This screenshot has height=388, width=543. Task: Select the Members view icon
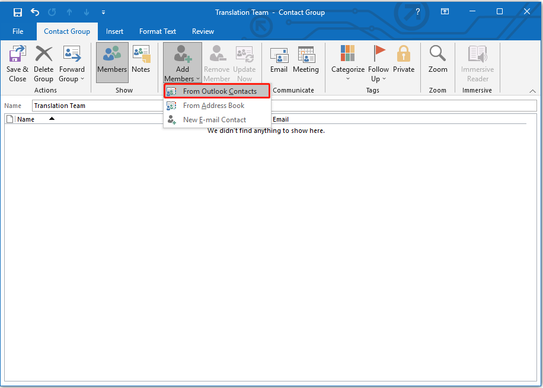[x=112, y=62]
